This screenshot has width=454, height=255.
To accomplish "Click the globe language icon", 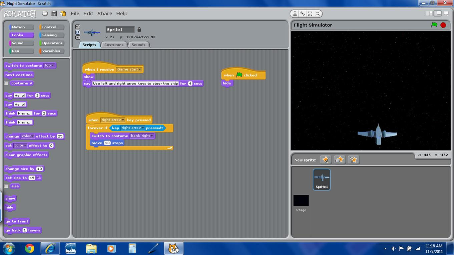I will [x=45, y=14].
